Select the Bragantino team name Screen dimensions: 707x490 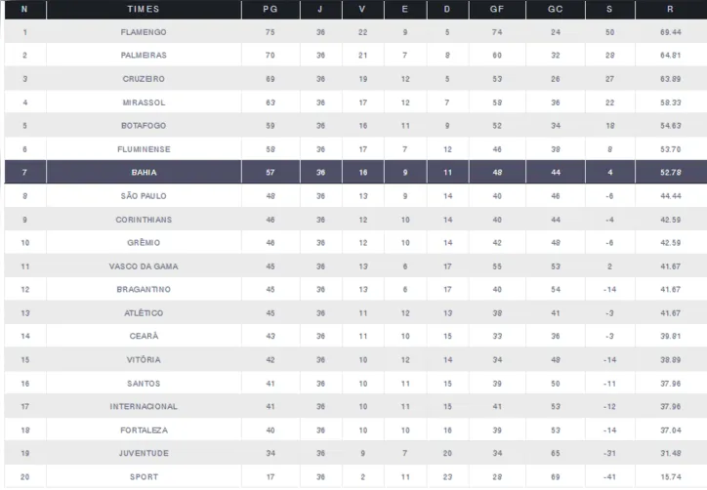(144, 290)
